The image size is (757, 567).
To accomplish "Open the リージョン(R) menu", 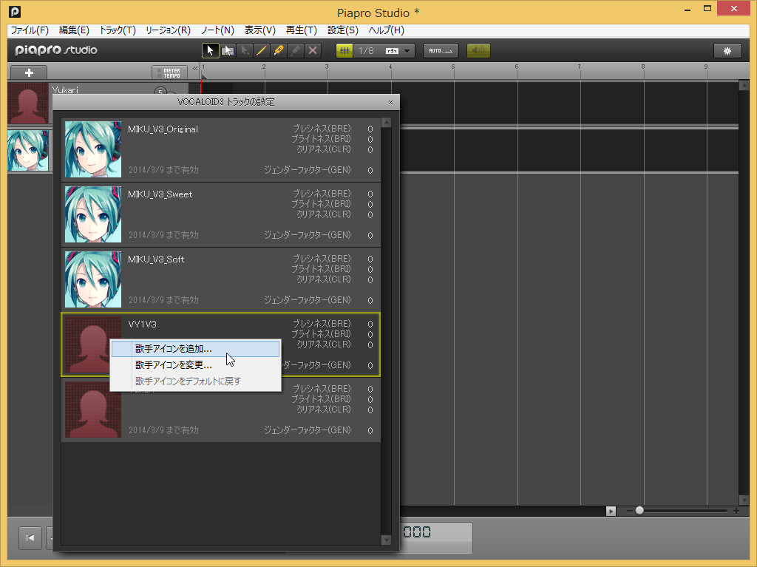I will [168, 30].
